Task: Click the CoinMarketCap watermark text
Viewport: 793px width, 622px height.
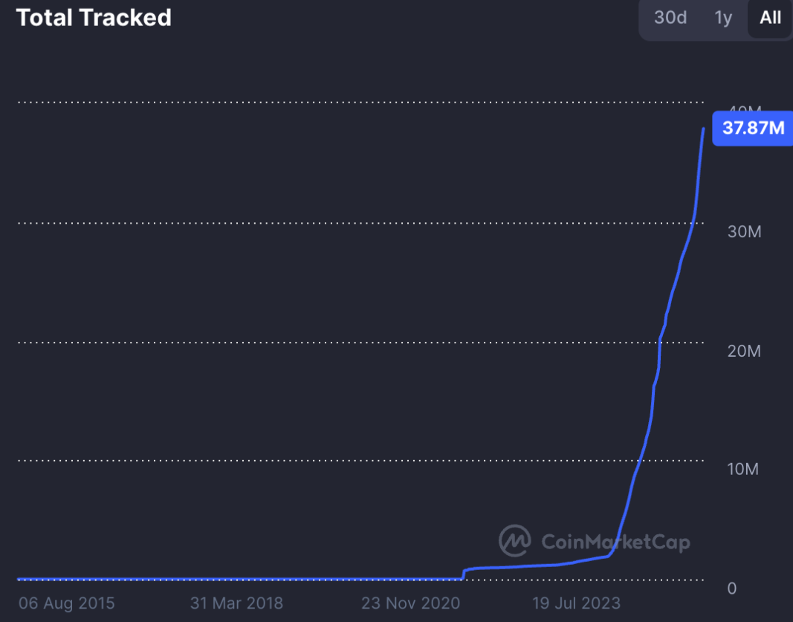Action: [x=615, y=542]
